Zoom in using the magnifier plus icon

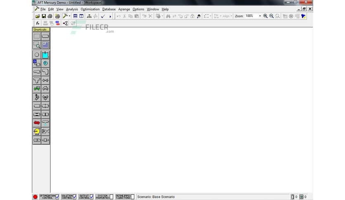click(265, 16)
